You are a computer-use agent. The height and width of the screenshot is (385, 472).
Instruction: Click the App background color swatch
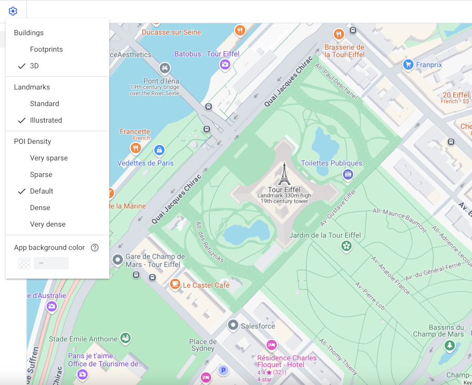pyautogui.click(x=24, y=263)
